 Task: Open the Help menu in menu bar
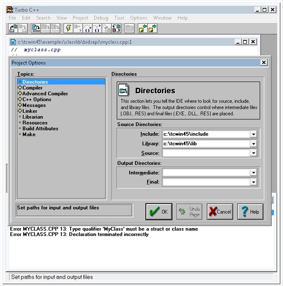point(182,18)
